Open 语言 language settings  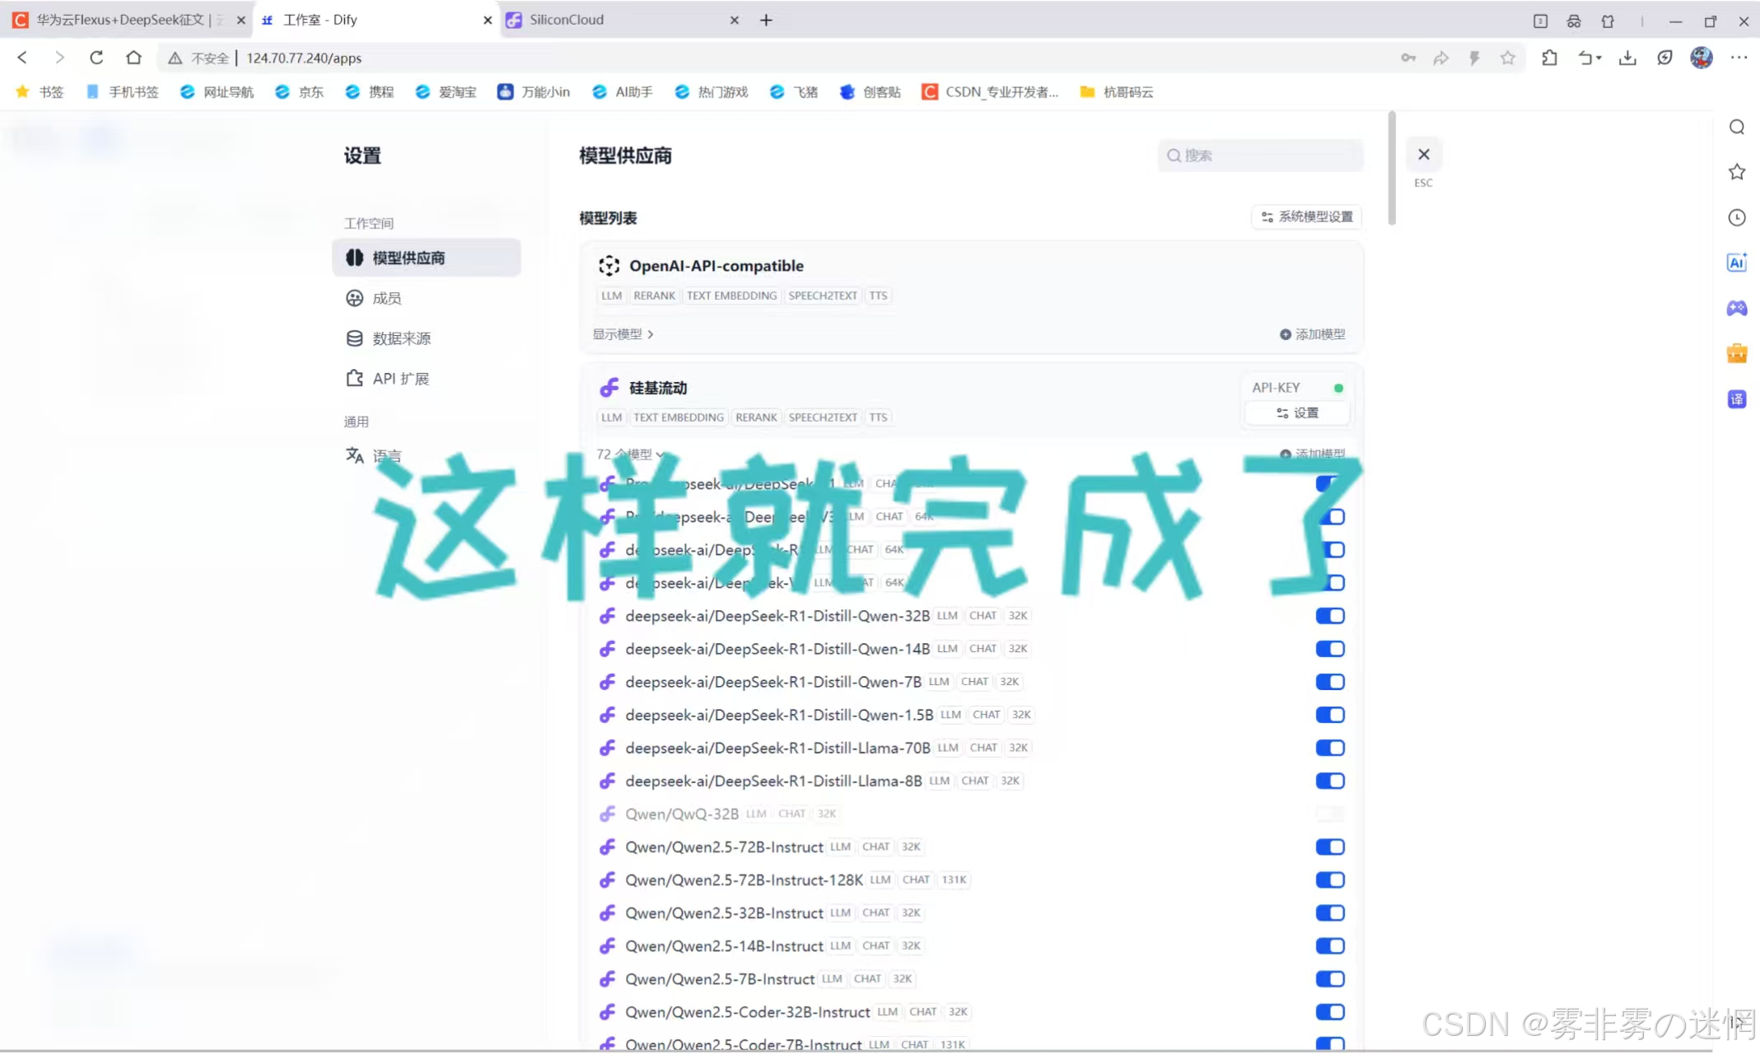426,455
